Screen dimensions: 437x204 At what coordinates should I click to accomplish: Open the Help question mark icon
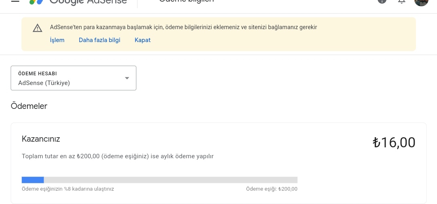382,1
